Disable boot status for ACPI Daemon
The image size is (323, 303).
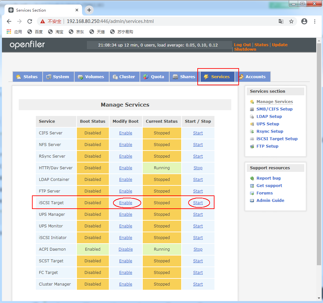pyautogui.click(x=125, y=249)
